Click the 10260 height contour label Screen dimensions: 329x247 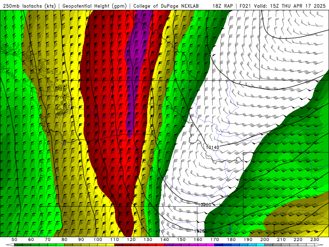click(201, 231)
